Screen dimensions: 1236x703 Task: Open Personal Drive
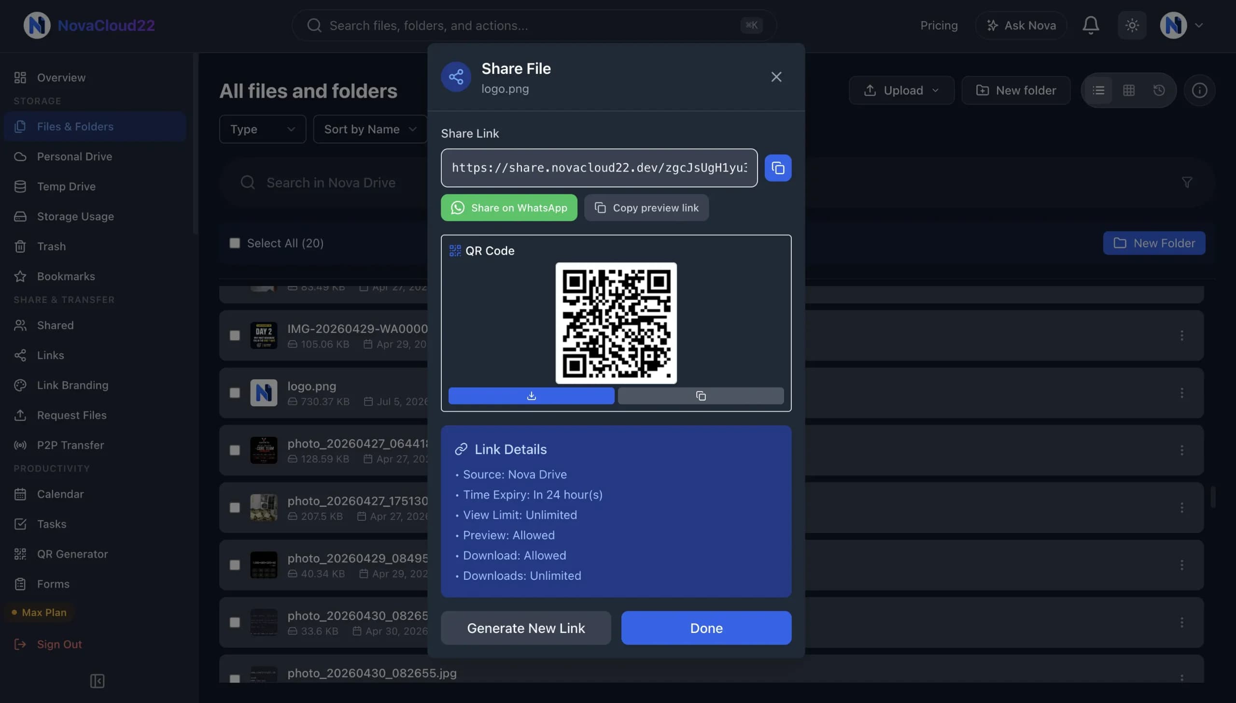tap(95, 157)
